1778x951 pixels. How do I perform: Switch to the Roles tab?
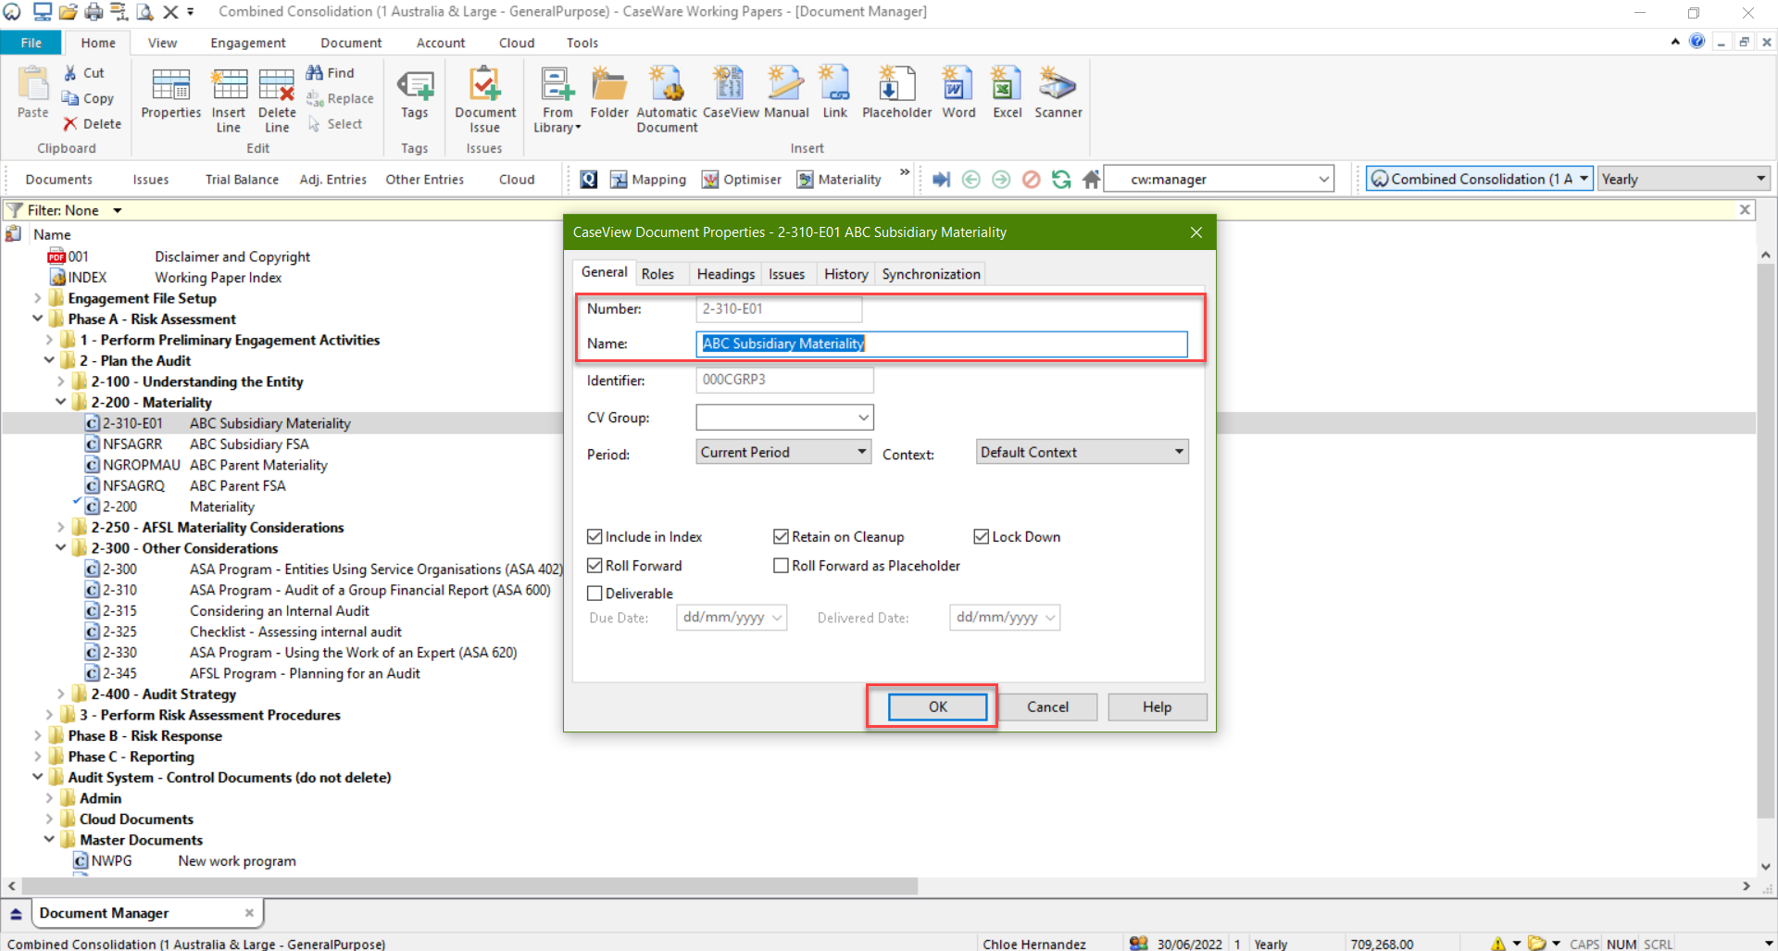pyautogui.click(x=657, y=274)
